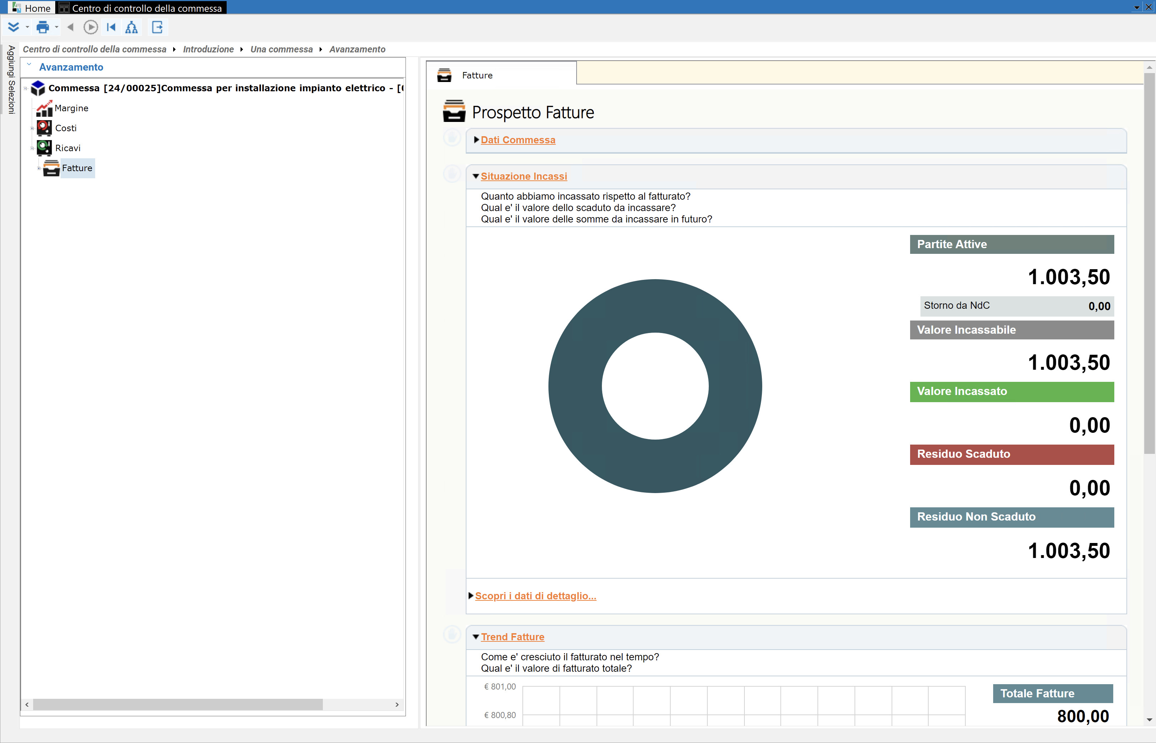Click the Margine chart icon

(x=45, y=108)
